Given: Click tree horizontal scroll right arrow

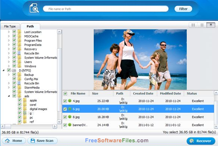Looking at the screenshot, I should (55, 126).
